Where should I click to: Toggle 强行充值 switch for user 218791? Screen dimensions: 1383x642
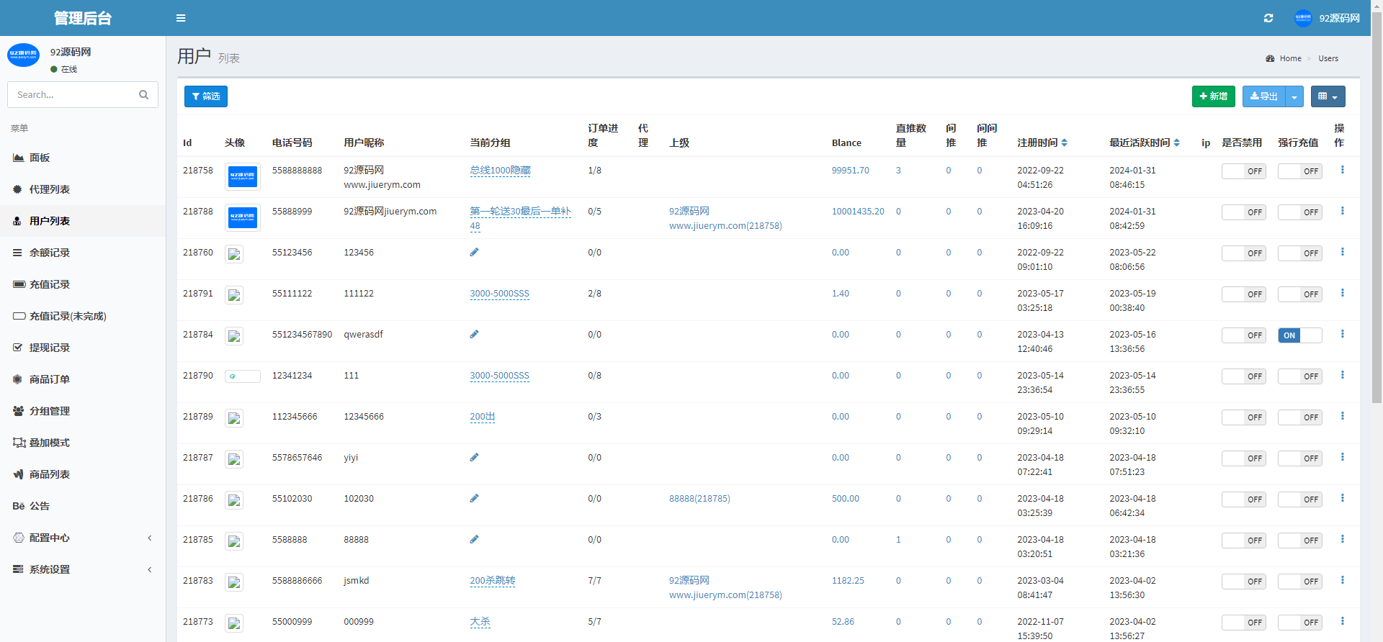pos(1300,294)
